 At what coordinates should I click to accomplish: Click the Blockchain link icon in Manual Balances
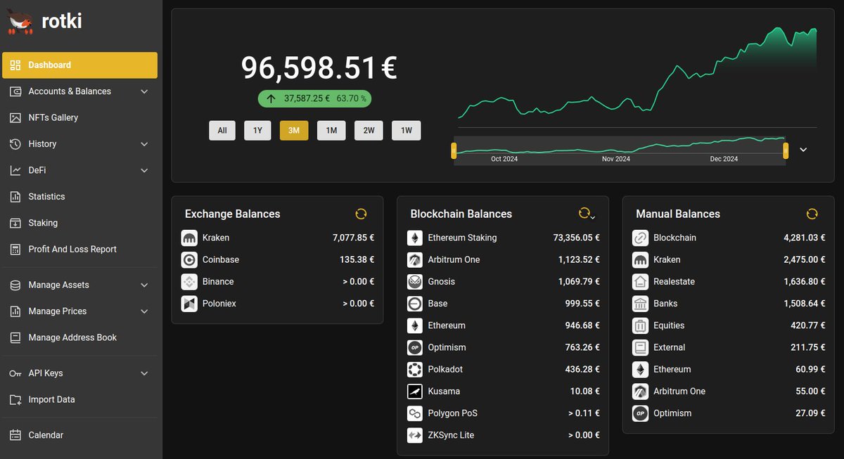[x=640, y=238]
